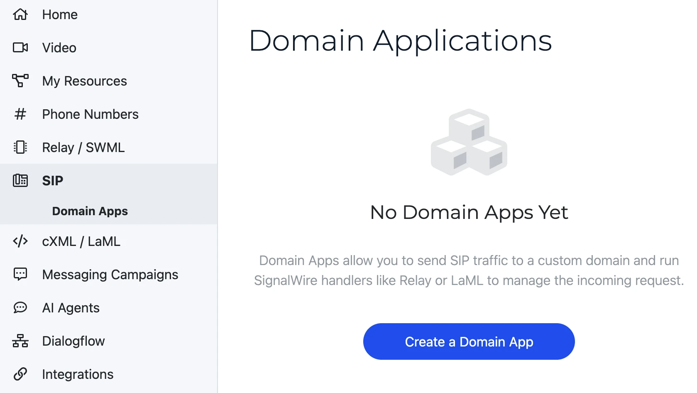Open the Video page

click(59, 47)
